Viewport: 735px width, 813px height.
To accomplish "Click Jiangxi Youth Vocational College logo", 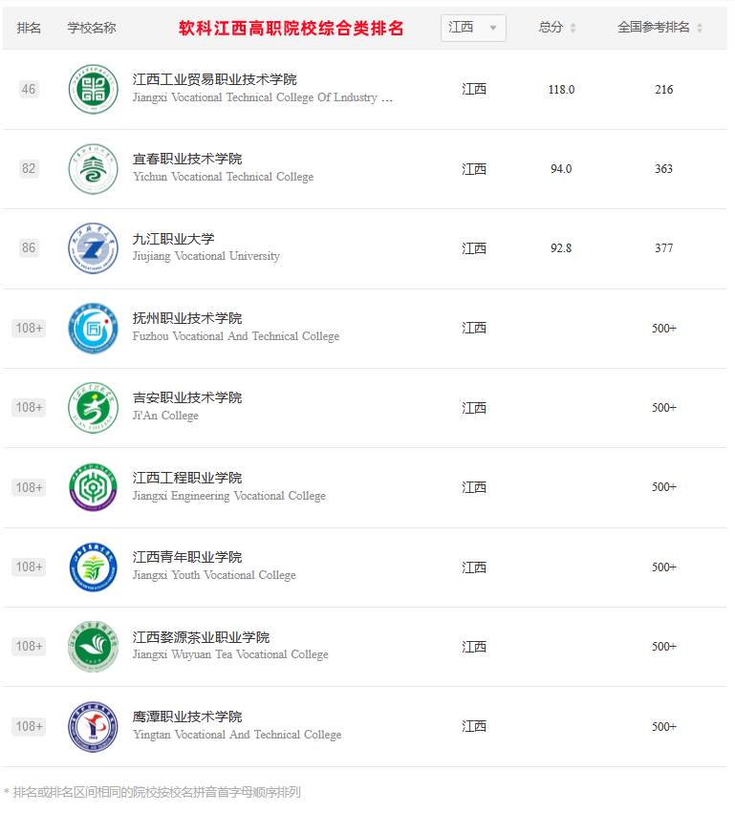I will [94, 567].
